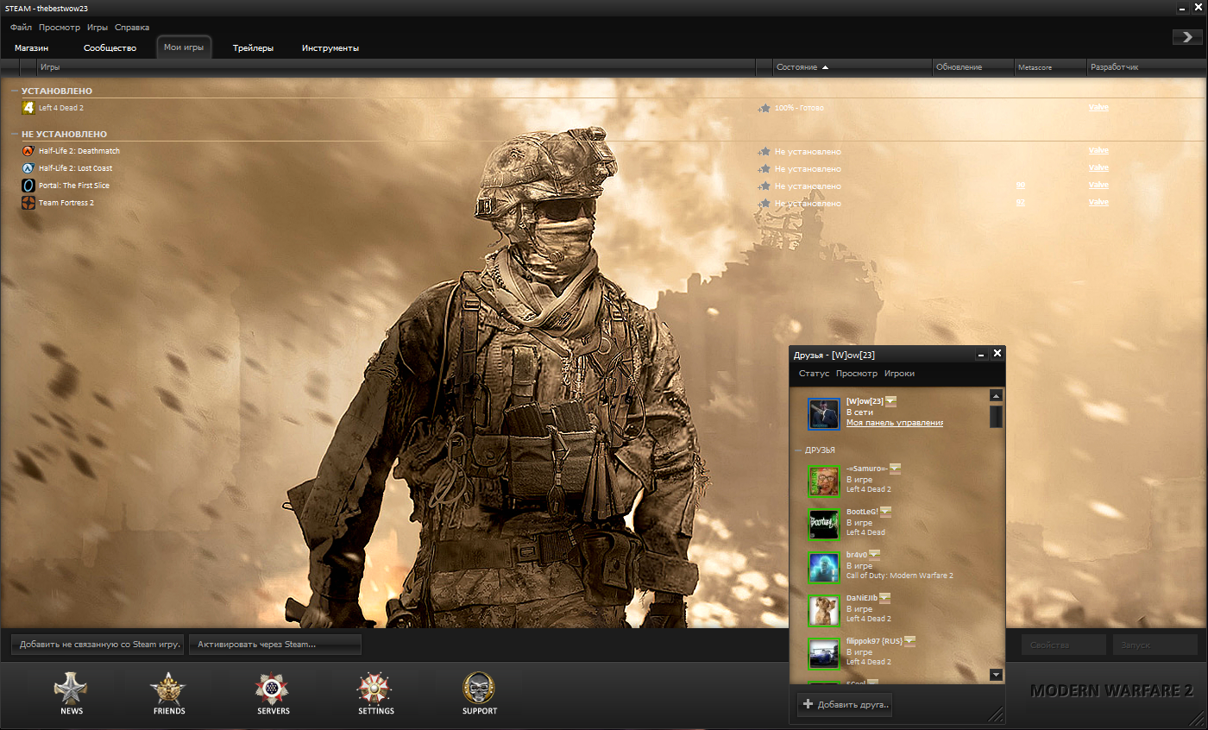The width and height of the screenshot is (1208, 730).
Task: Open dropdown arrow next to DaNiEJIb
Action: click(884, 597)
